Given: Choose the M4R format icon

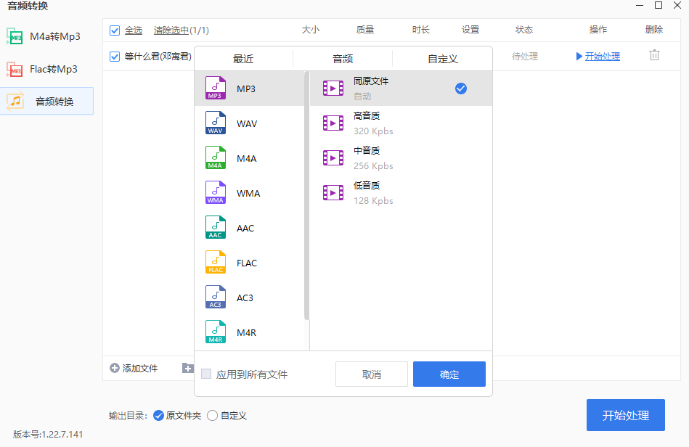Looking at the screenshot, I should coord(215,331).
